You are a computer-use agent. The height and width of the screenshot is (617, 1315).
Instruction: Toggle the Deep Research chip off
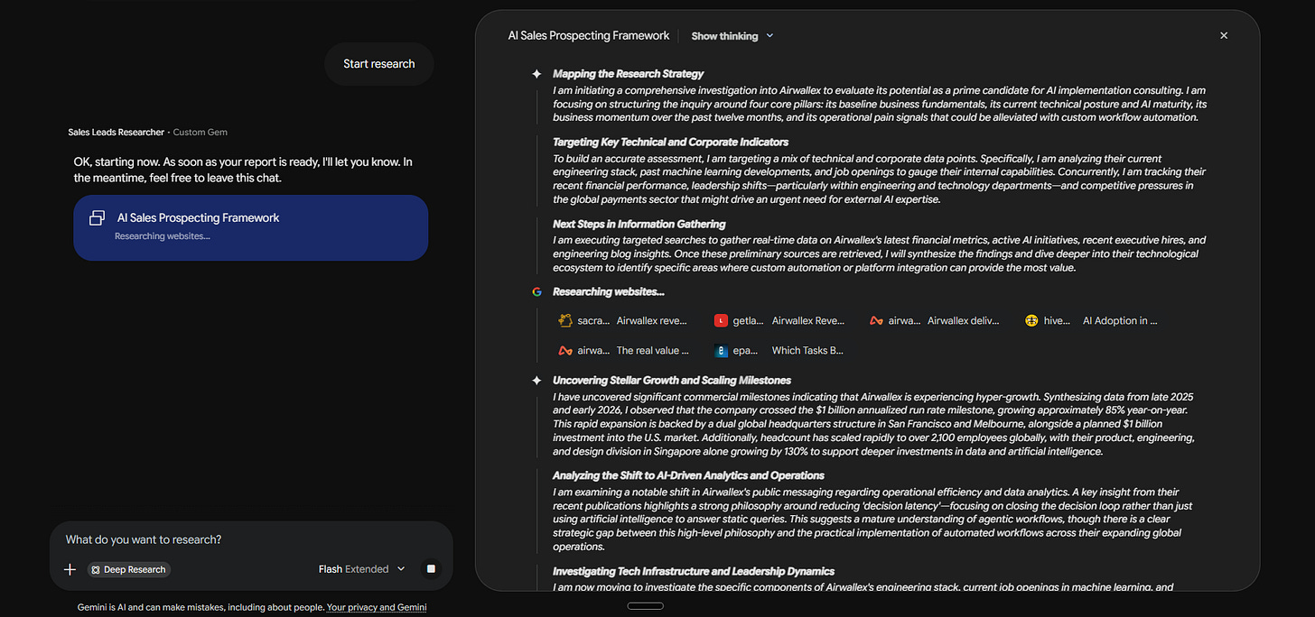click(x=129, y=569)
